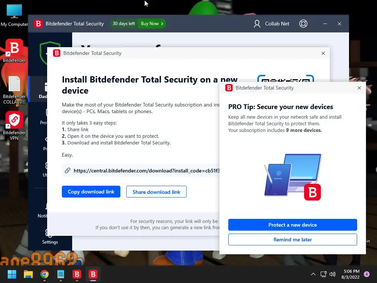Viewport: 377px width, 283px height.
Task: Switch to the active Bitdefender taskbar icon
Action: 93,274
